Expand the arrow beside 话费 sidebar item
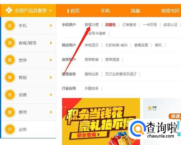The height and width of the screenshot is (145, 181). [x=51, y=95]
